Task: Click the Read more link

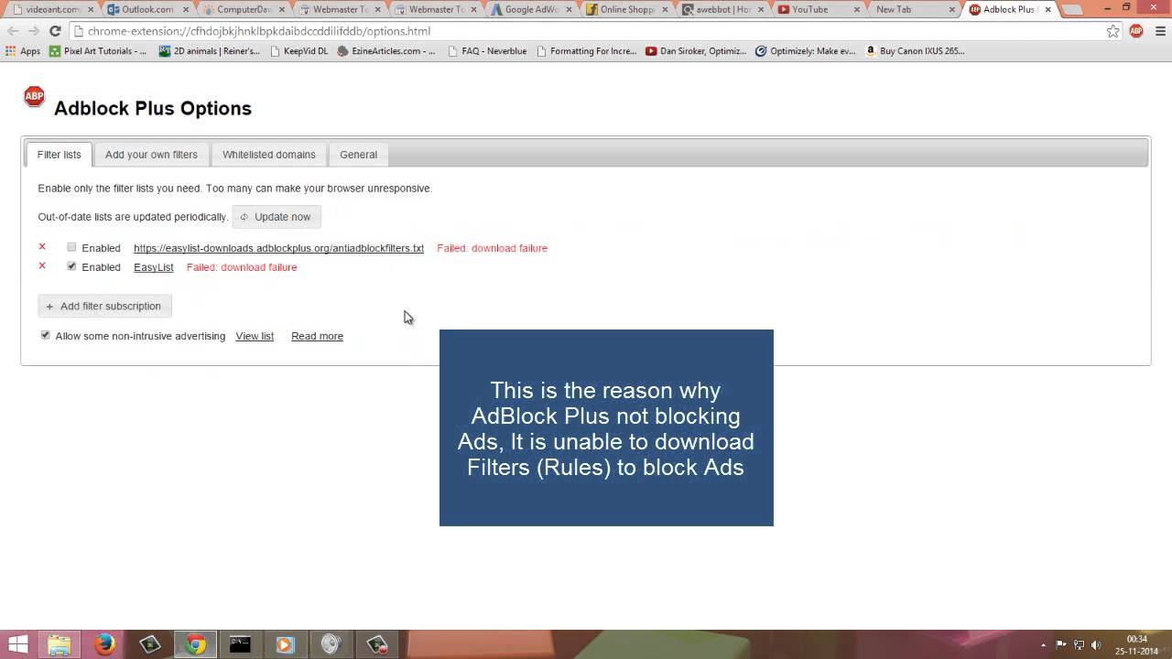Action: click(x=317, y=336)
